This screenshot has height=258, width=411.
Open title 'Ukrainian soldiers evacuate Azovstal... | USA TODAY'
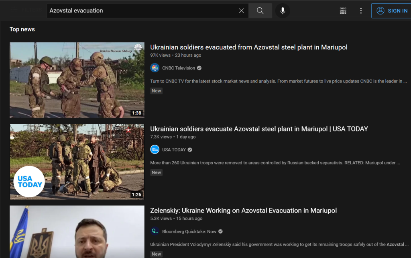pos(259,129)
